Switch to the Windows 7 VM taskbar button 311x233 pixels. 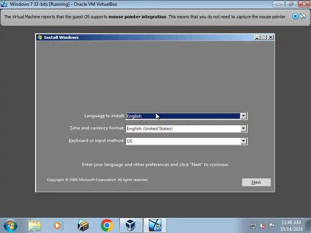point(155,225)
